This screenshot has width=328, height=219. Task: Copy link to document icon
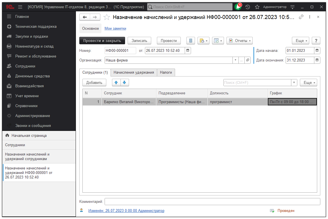(x=301, y=17)
